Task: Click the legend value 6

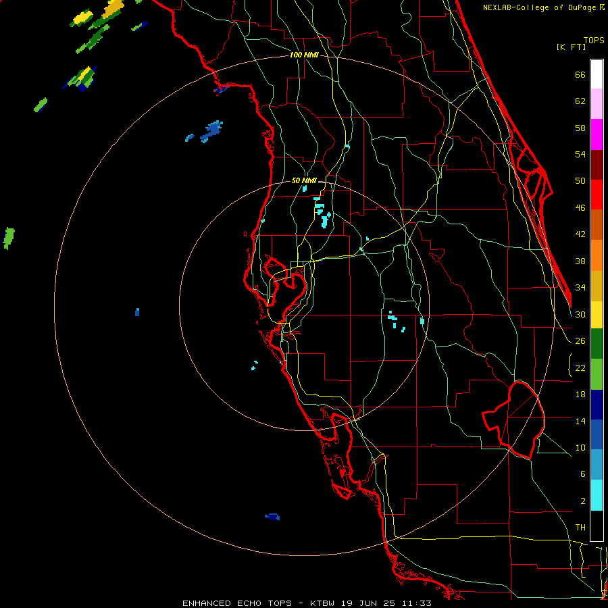Action: tap(582, 474)
